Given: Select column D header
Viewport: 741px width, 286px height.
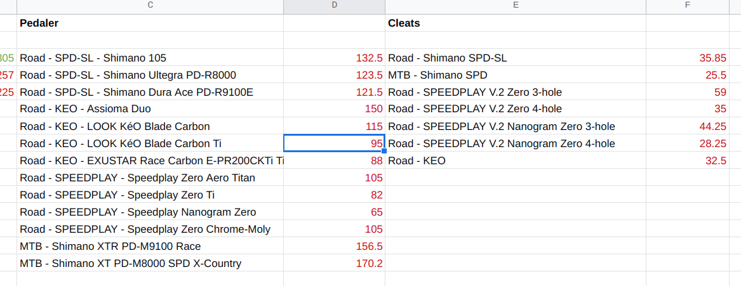Looking at the screenshot, I should tap(334, 6).
